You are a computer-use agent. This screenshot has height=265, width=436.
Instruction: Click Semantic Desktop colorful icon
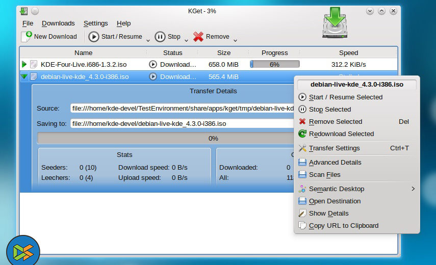point(302,189)
